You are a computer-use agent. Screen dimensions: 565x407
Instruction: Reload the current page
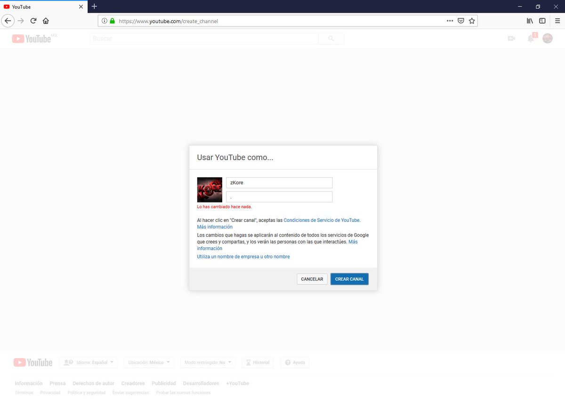pos(33,21)
